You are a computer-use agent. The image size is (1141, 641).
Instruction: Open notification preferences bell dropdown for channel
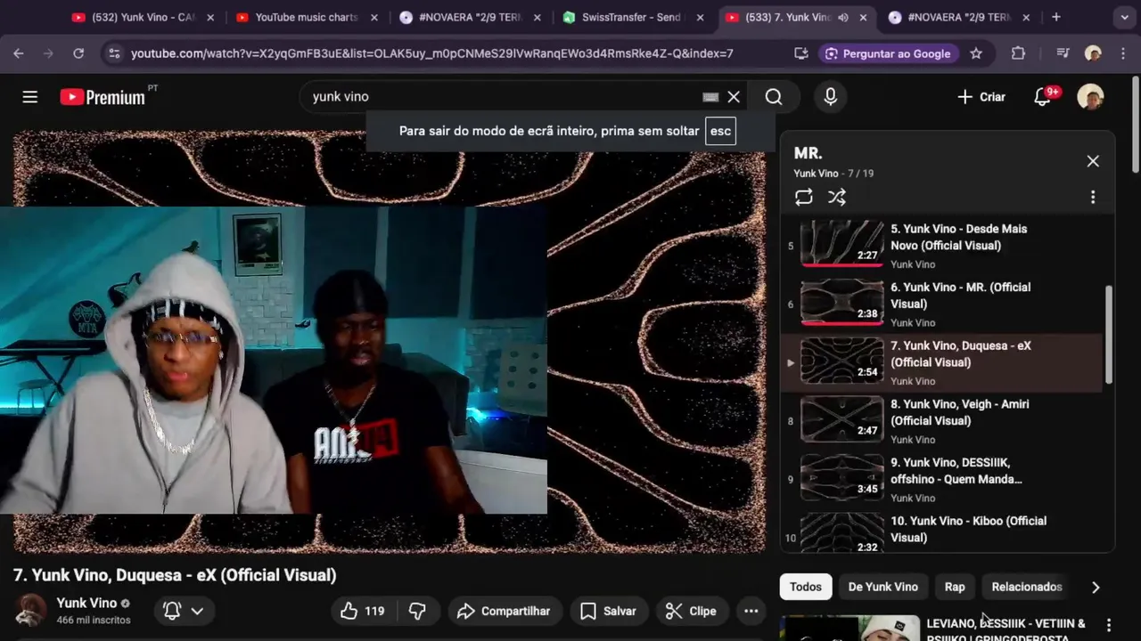point(184,611)
